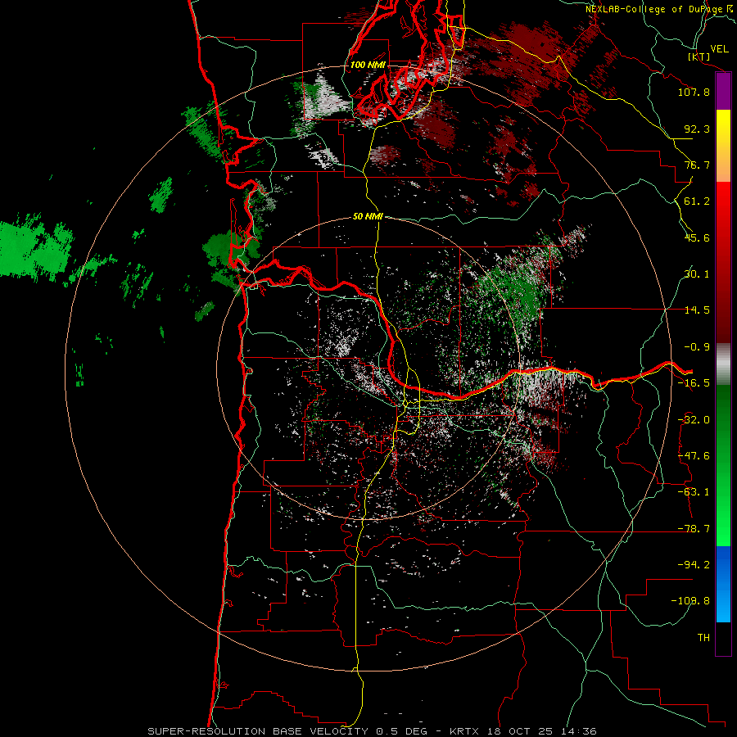Select the -109.8 velocity scale value

click(x=690, y=601)
